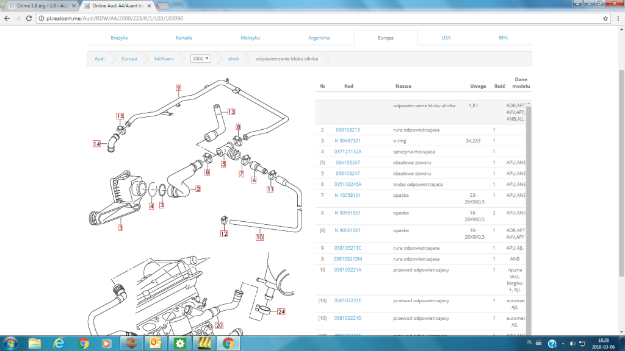Click part marker 24 in lower diagram
The image size is (625, 351).
(x=281, y=311)
